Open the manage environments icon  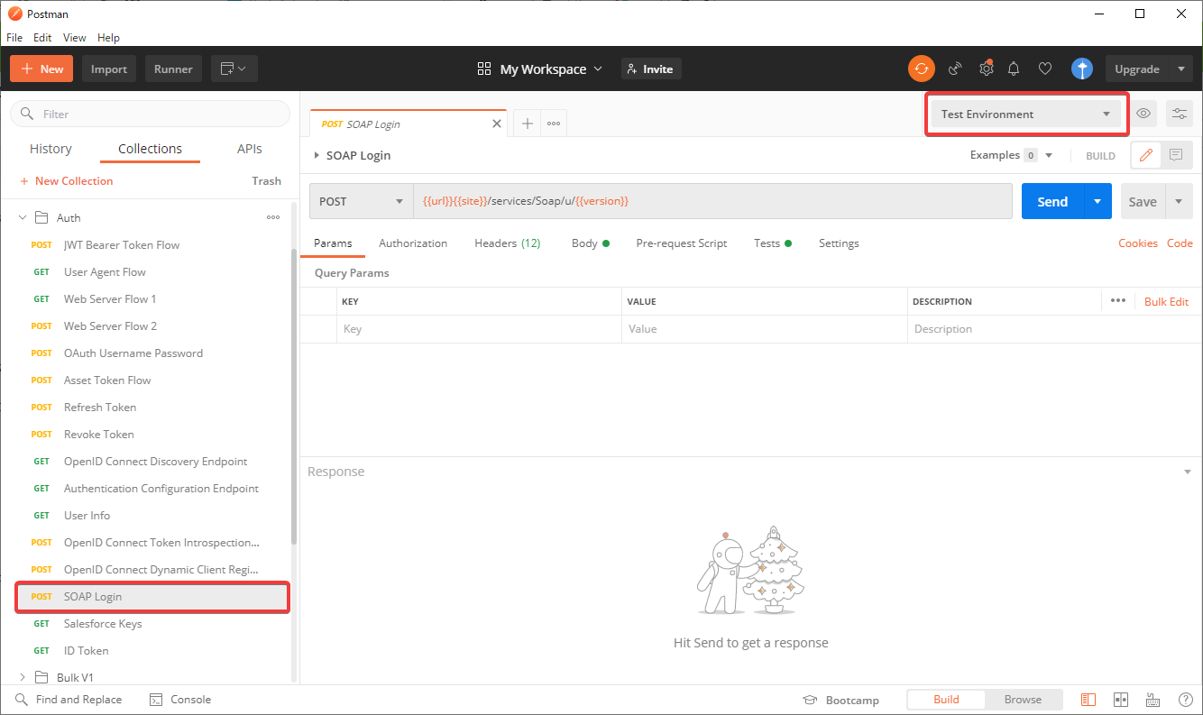click(1180, 114)
